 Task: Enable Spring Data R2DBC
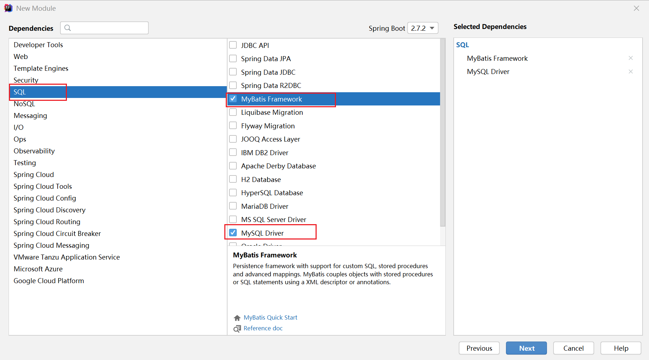[x=233, y=85]
